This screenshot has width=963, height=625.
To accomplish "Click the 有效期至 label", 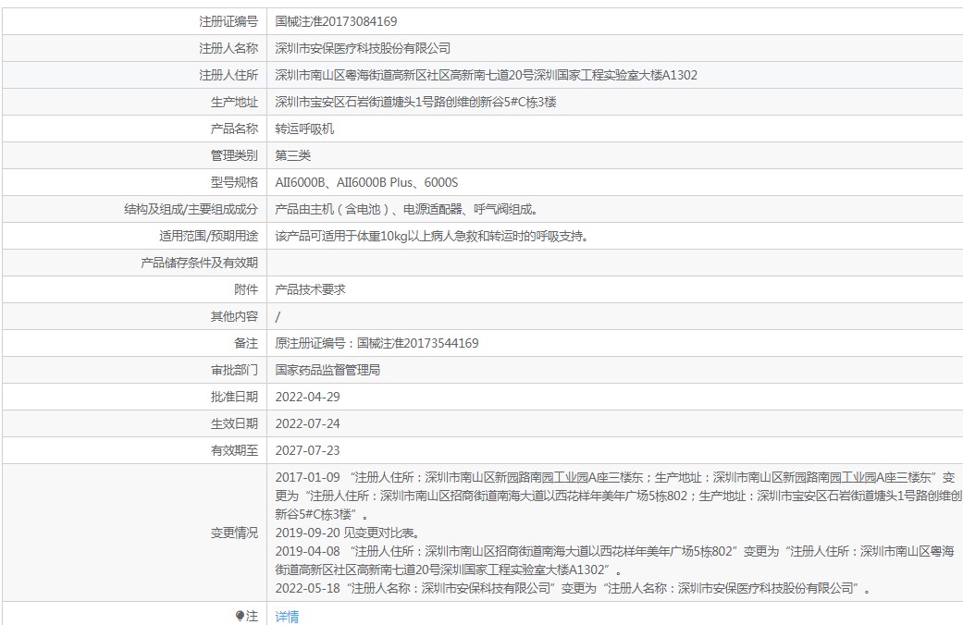I will click(235, 450).
